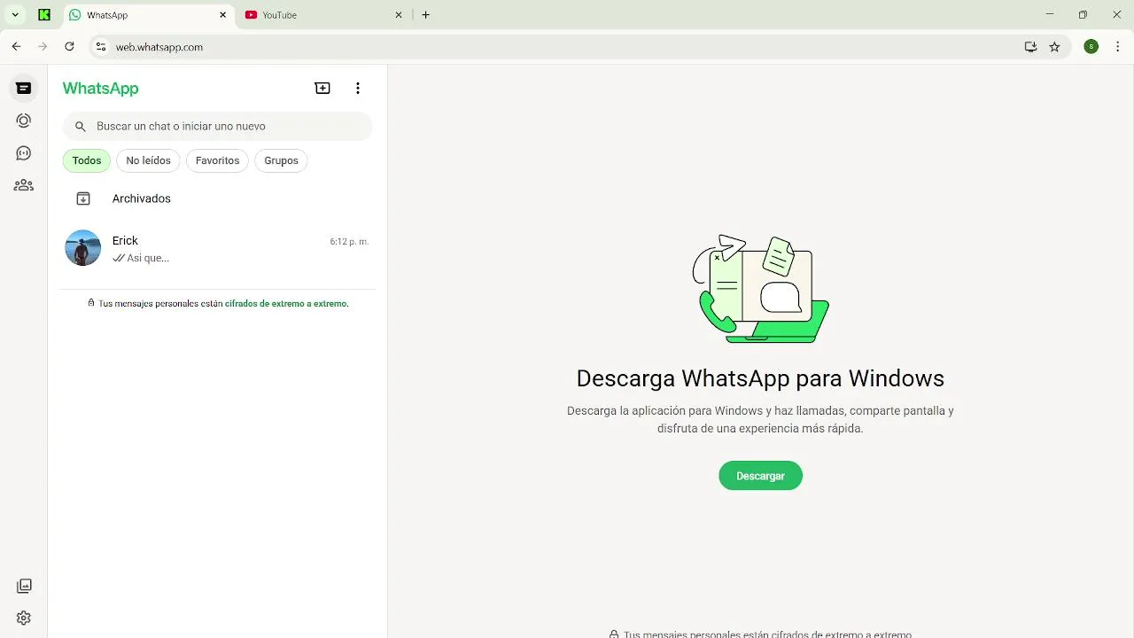Click the install app icon in address bar

click(x=1030, y=47)
